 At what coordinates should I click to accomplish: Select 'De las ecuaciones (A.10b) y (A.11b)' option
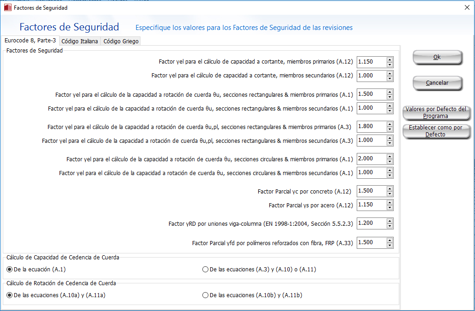click(206, 295)
